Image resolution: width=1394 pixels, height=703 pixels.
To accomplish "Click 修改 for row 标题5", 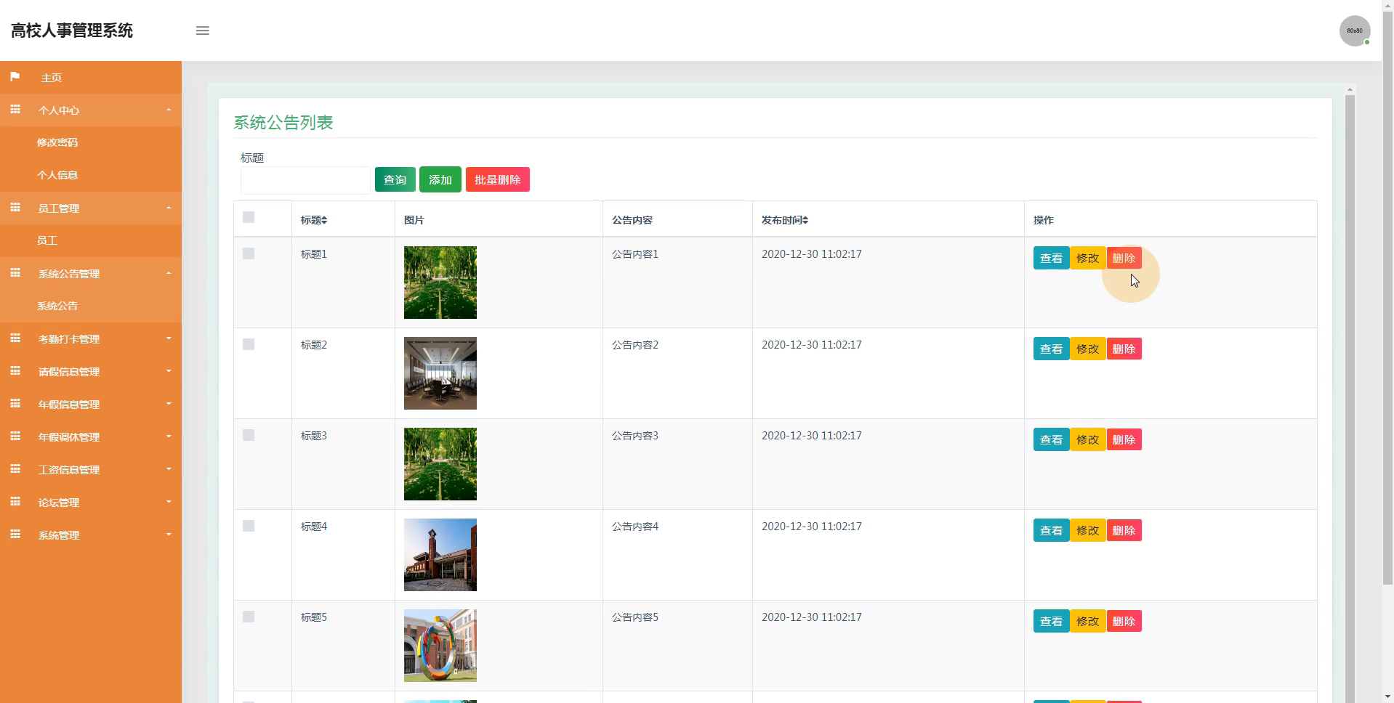I will [1087, 621].
